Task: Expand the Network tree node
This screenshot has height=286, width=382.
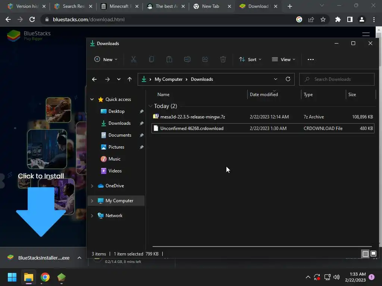Action: click(x=92, y=216)
